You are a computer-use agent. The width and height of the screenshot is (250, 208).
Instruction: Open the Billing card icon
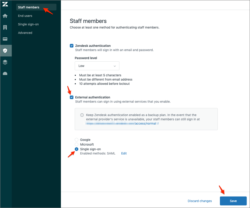click(5, 39)
